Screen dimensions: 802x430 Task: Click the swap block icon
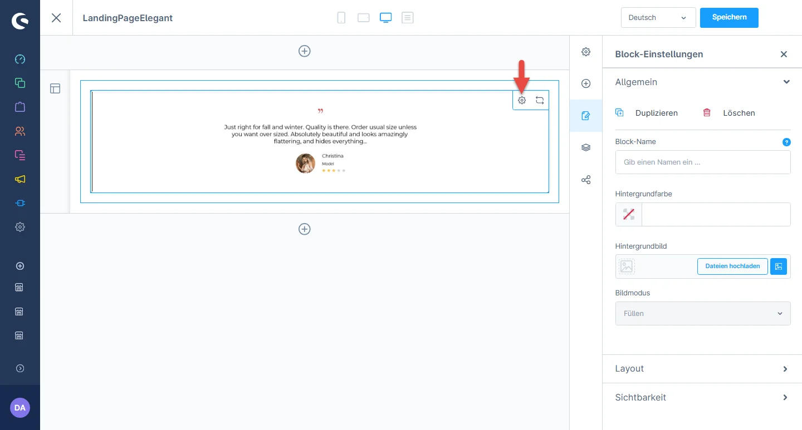(540, 101)
